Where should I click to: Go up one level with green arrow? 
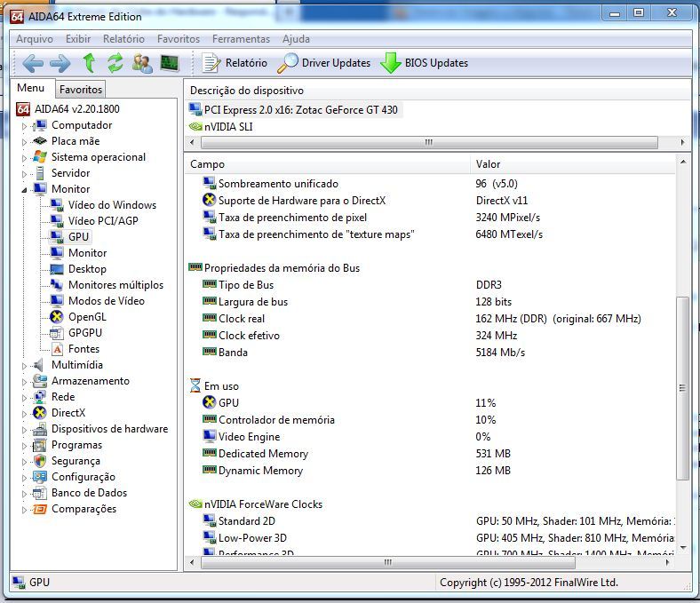coord(90,63)
